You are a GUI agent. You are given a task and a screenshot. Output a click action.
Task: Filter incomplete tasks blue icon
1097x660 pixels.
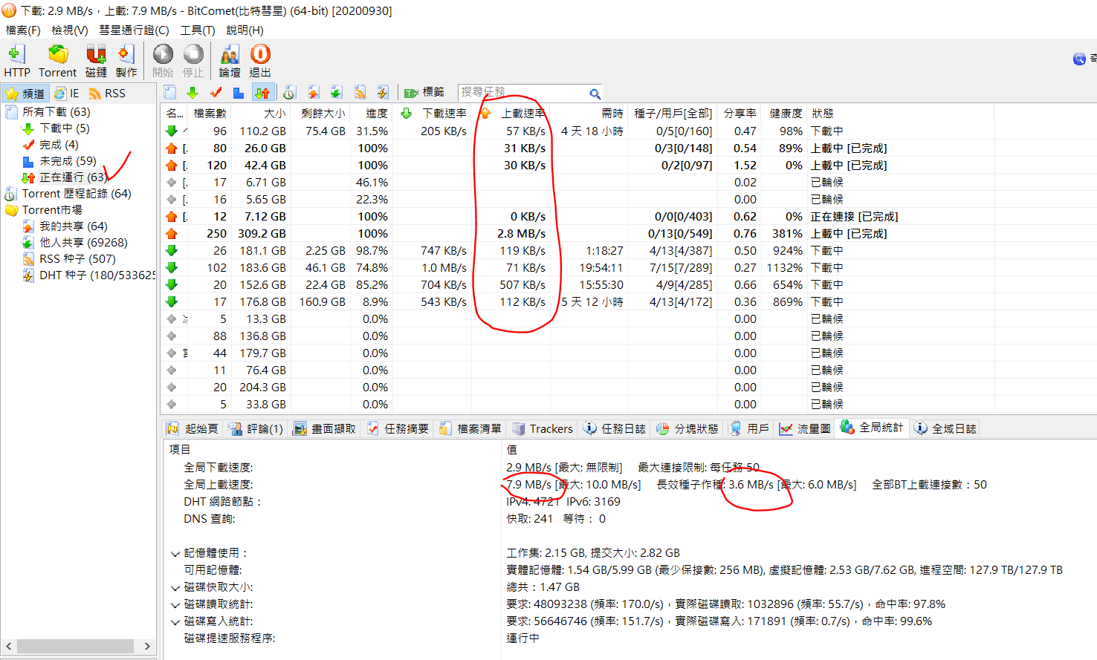tap(238, 93)
